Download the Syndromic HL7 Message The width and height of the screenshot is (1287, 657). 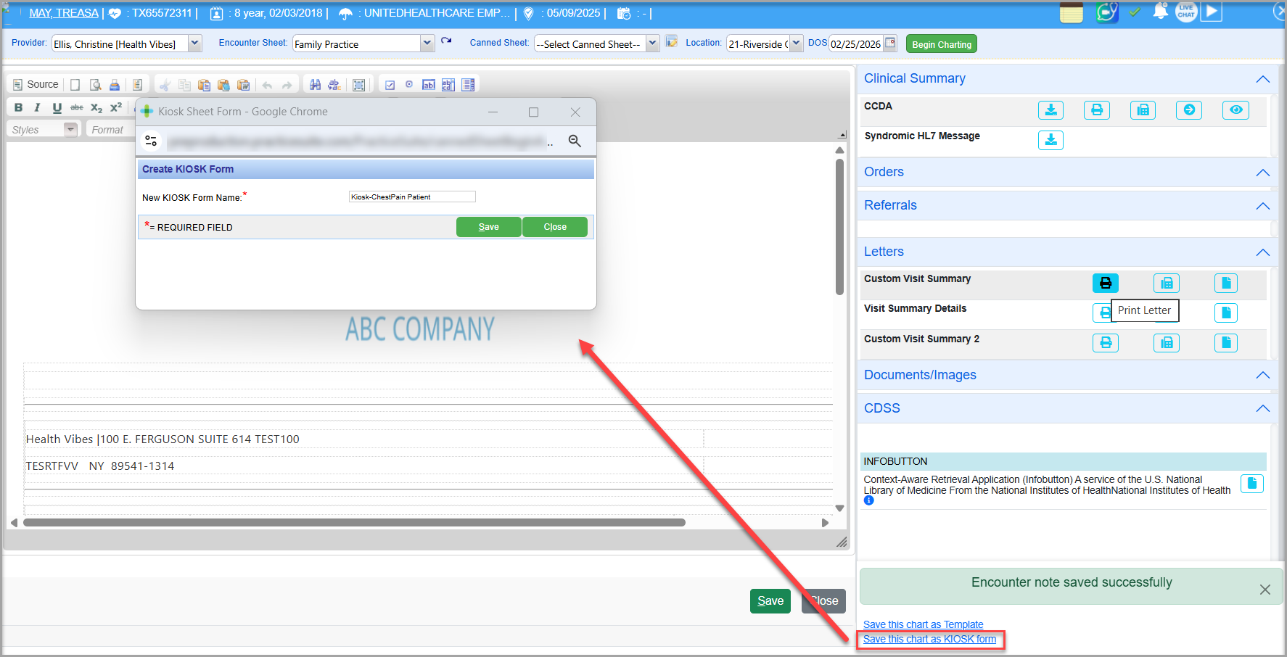[1050, 140]
